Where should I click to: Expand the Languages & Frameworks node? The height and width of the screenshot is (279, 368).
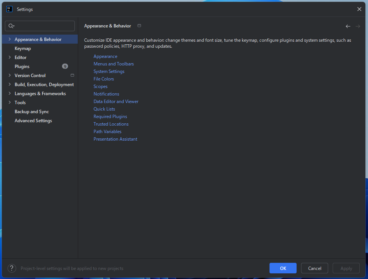[9, 94]
